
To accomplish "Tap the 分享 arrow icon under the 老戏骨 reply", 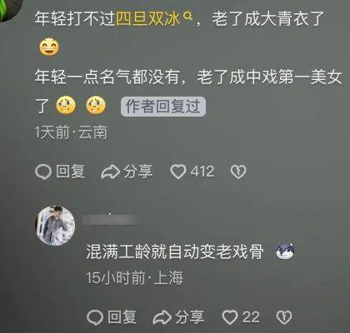I will (162, 317).
